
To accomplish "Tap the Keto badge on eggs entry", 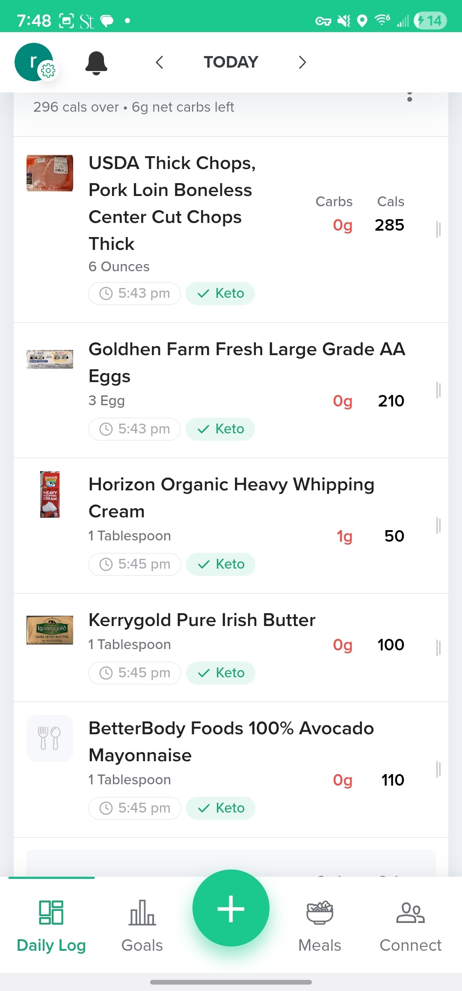I will pos(220,429).
